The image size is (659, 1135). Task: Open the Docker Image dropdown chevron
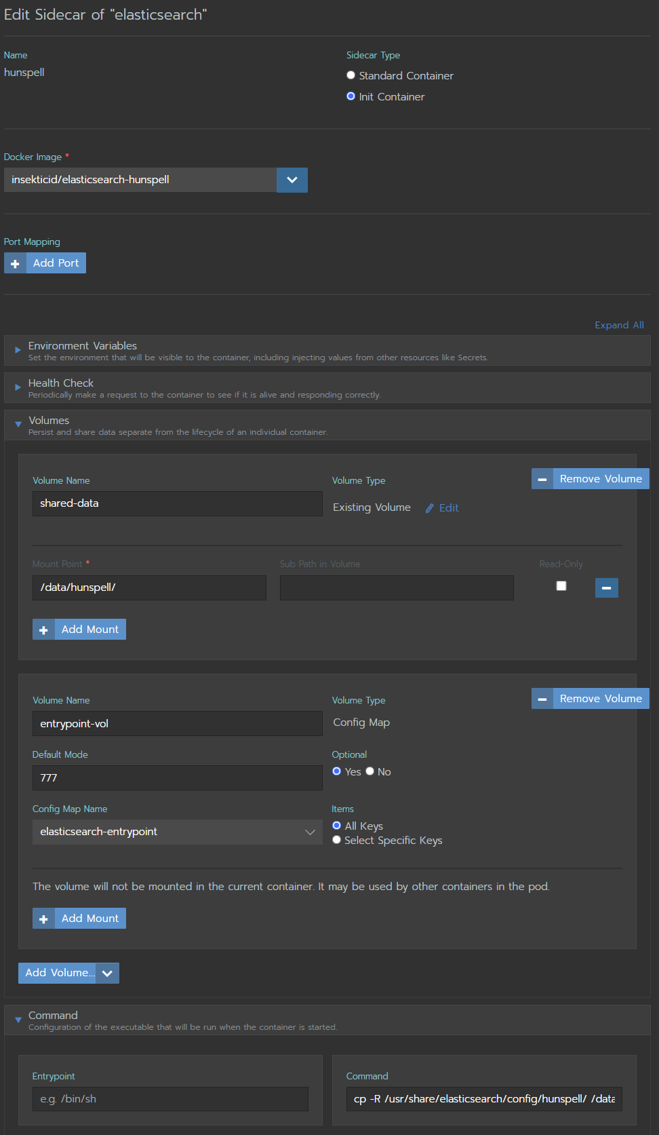[292, 180]
